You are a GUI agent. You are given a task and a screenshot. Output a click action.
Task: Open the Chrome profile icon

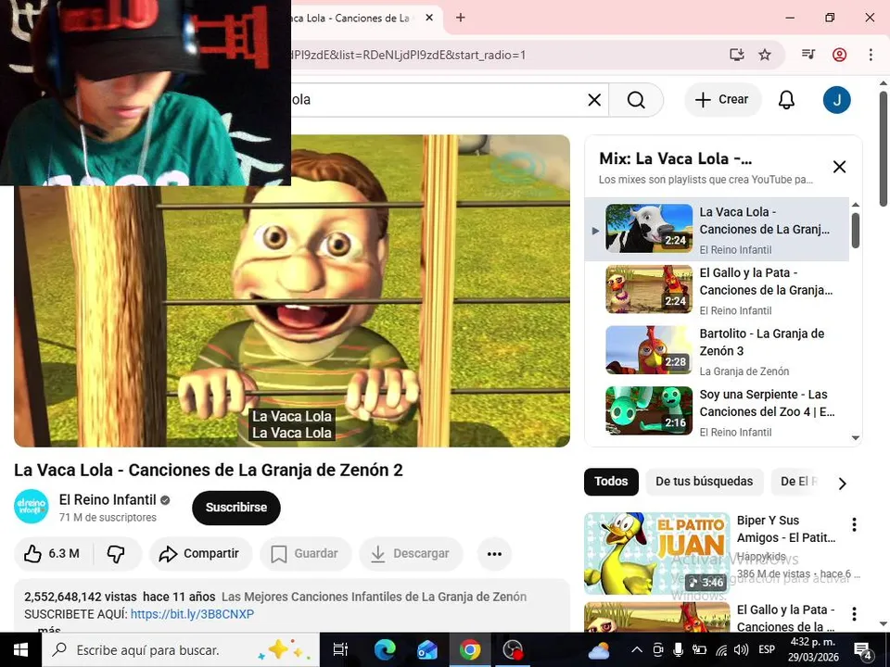tap(840, 55)
